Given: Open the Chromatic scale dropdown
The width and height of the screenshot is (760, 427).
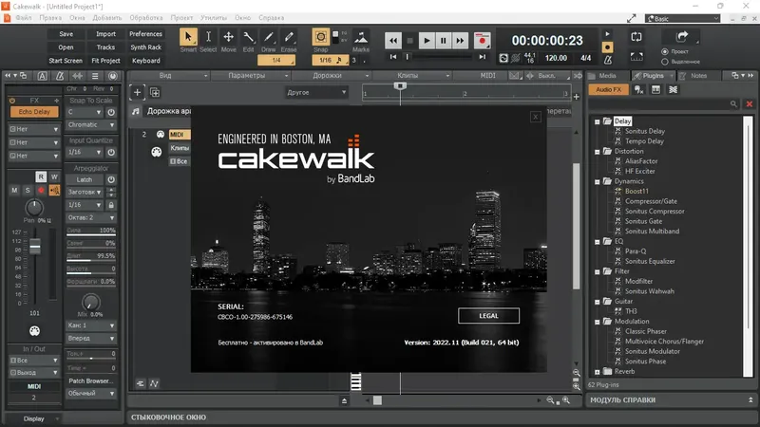Looking at the screenshot, I should coord(90,125).
